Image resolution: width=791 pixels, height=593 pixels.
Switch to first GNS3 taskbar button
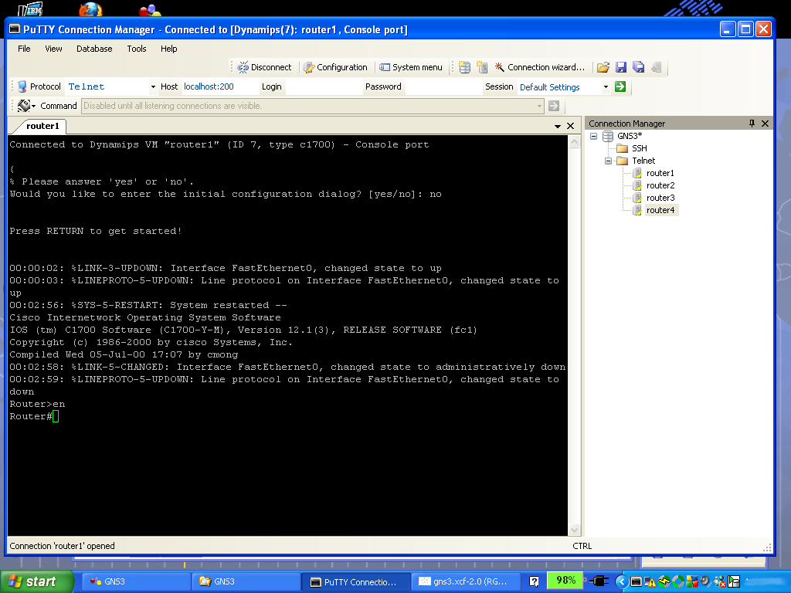[134, 582]
